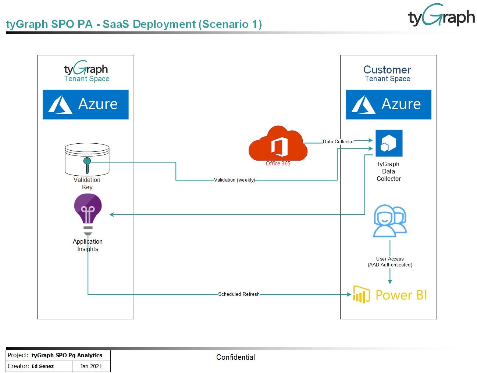477x373 pixels.
Task: Click the Application Insights lightbulb icon
Action: click(x=88, y=209)
